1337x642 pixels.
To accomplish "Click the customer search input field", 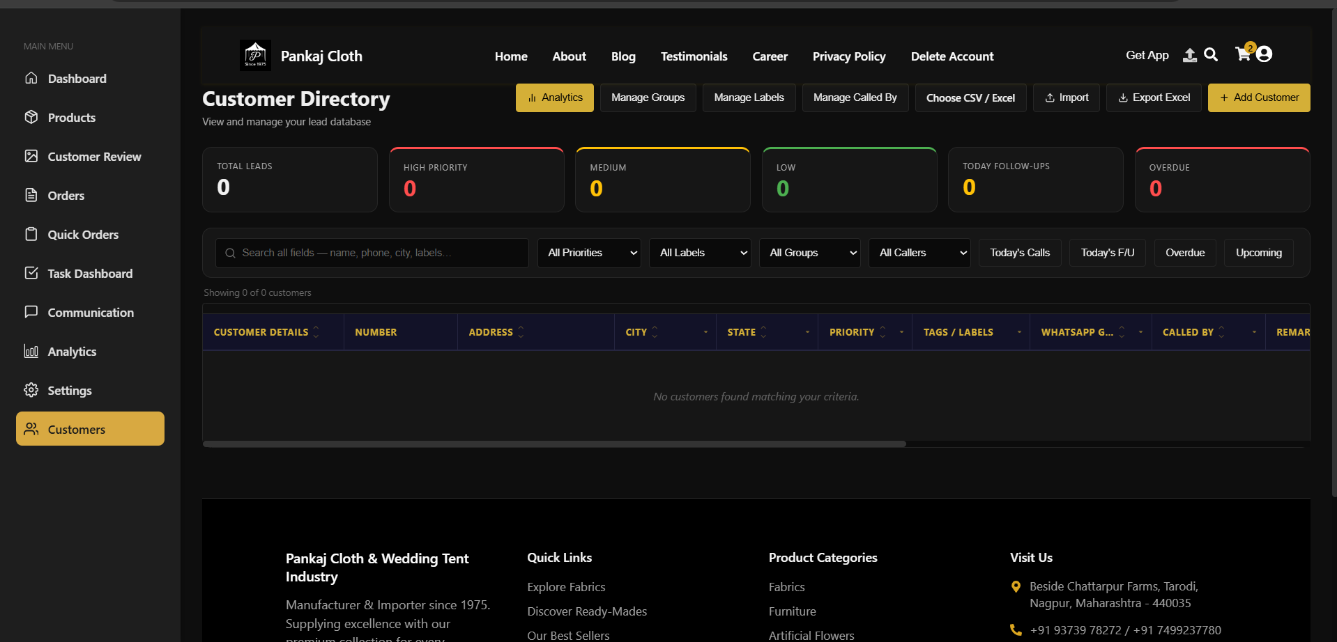I will (372, 253).
